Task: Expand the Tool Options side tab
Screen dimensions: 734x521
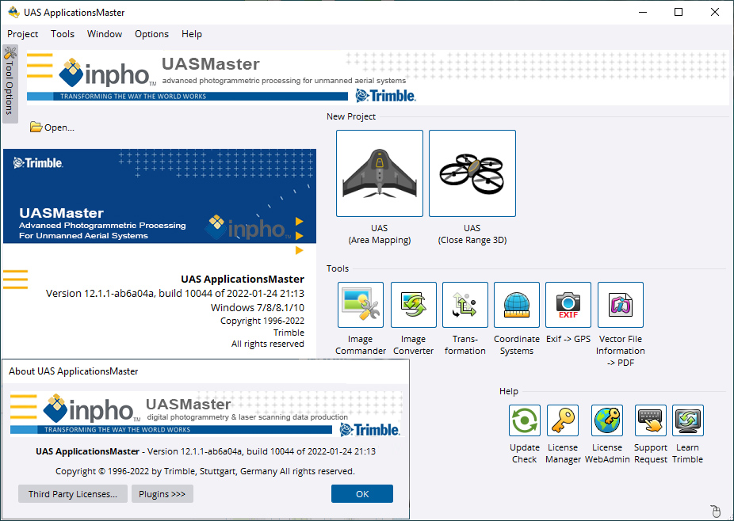Action: [x=10, y=84]
